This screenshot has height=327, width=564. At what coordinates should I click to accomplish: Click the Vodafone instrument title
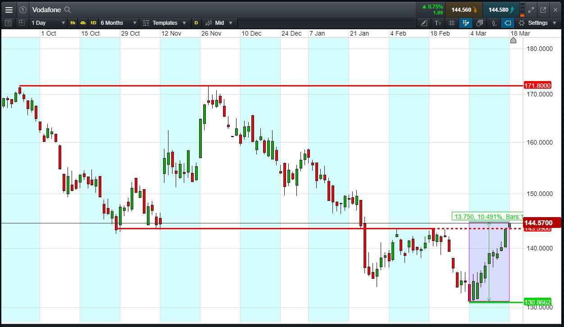point(47,9)
